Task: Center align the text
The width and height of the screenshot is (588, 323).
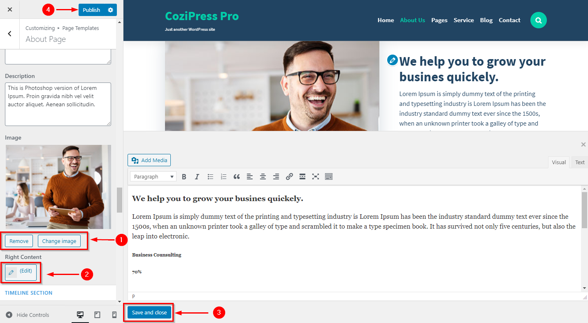Action: coord(263,176)
